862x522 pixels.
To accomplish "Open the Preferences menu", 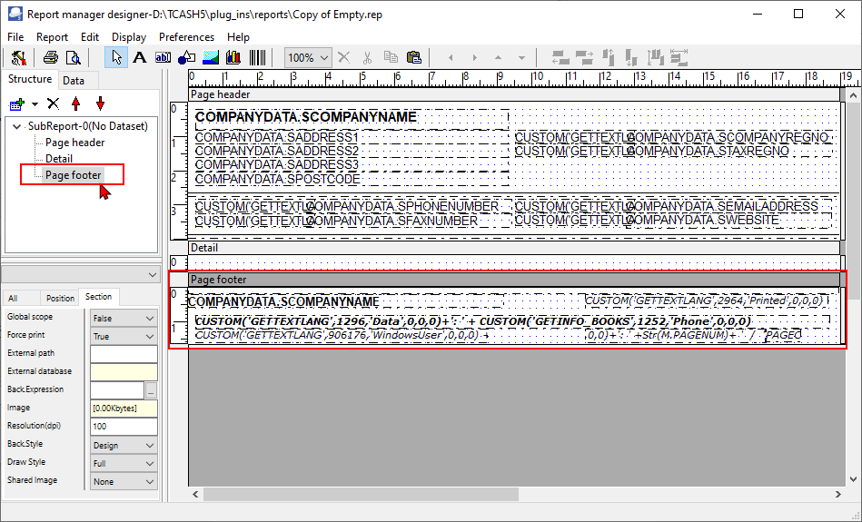I will click(x=186, y=37).
